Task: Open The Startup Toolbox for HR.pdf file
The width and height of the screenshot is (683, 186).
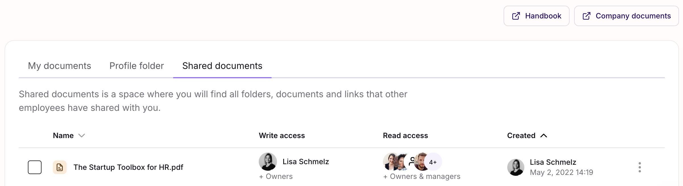Action: pyautogui.click(x=128, y=167)
